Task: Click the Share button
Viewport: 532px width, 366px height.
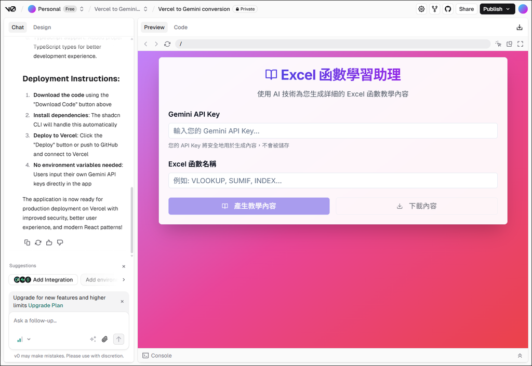Action: (467, 9)
